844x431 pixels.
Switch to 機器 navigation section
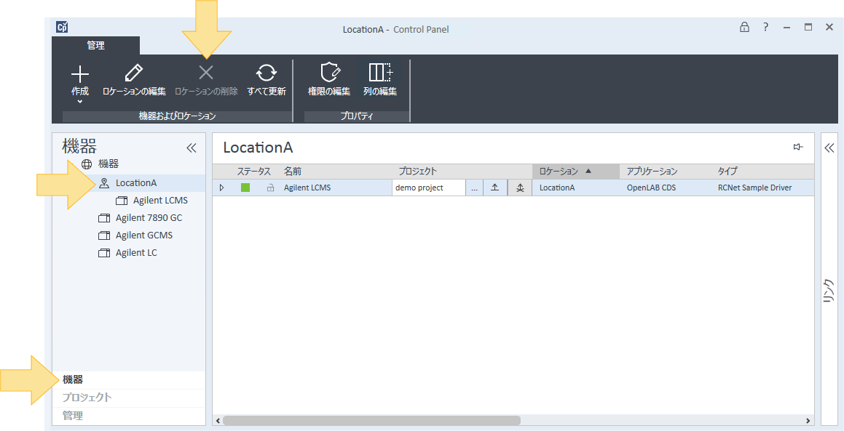tap(129, 380)
